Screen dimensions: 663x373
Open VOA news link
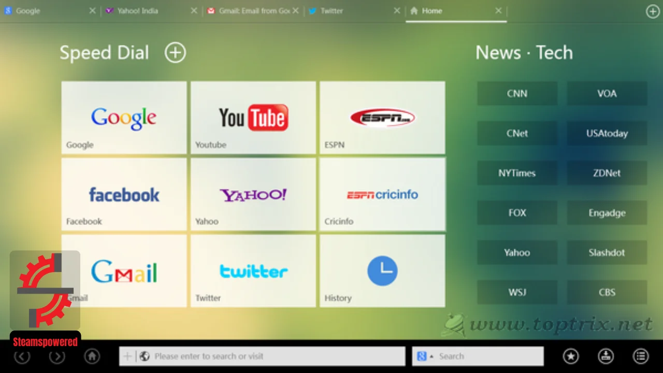pos(607,94)
